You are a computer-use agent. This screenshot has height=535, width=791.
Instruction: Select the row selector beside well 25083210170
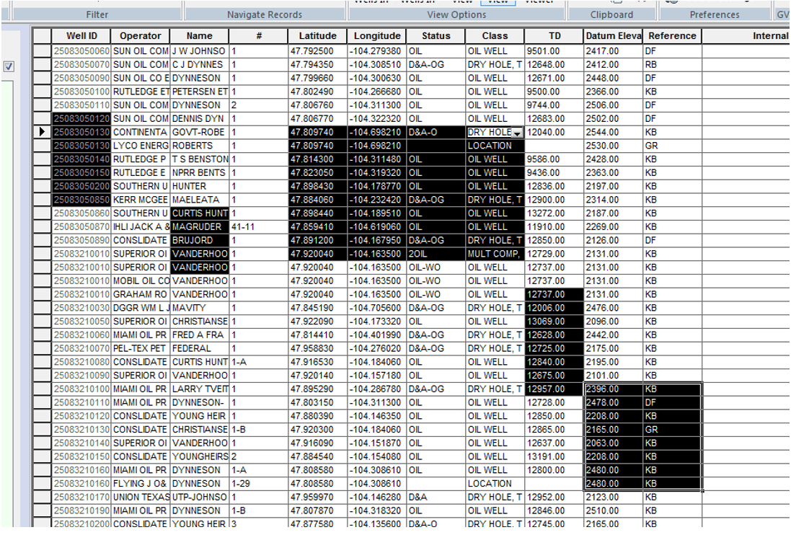43,498
